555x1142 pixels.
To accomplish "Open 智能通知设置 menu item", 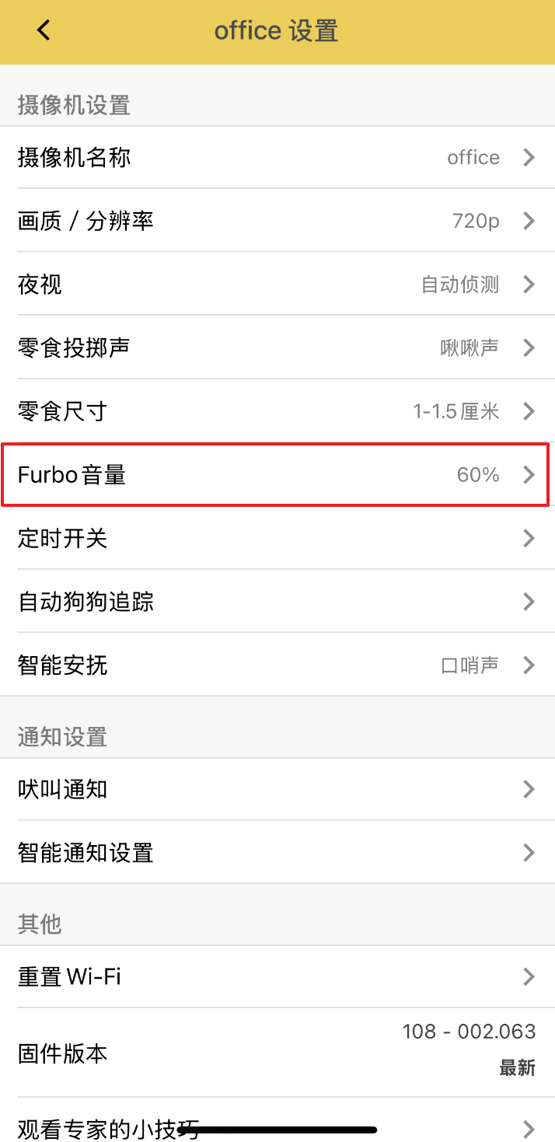I will [x=277, y=853].
